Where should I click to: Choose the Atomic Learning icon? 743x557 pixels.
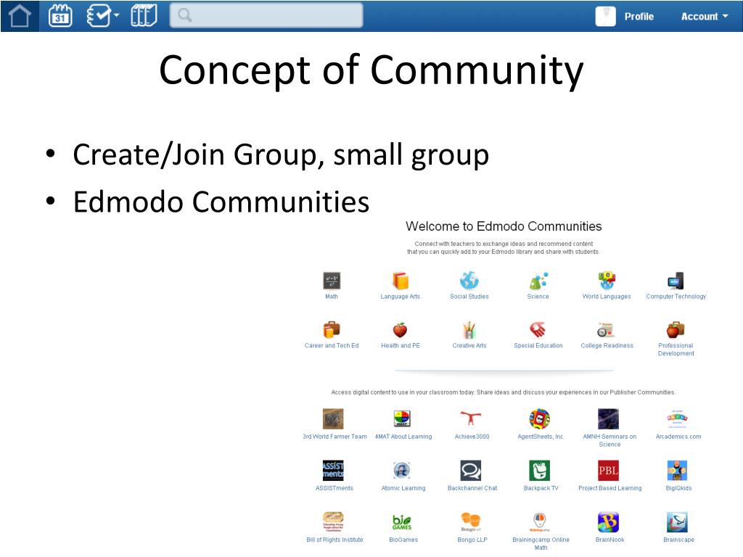[402, 470]
